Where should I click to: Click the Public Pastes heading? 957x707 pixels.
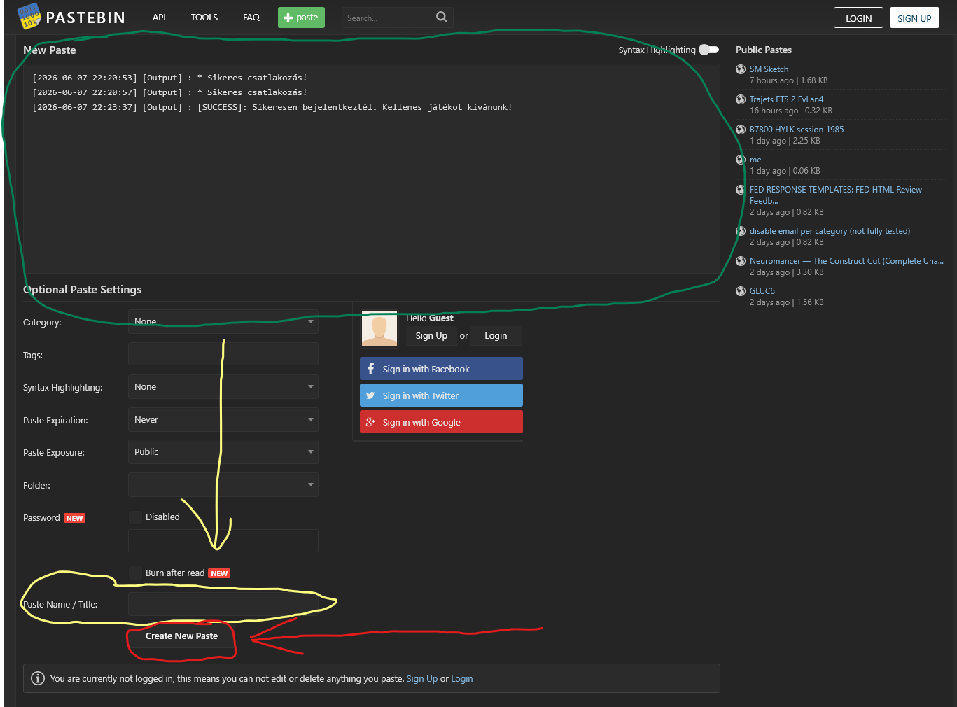point(764,50)
